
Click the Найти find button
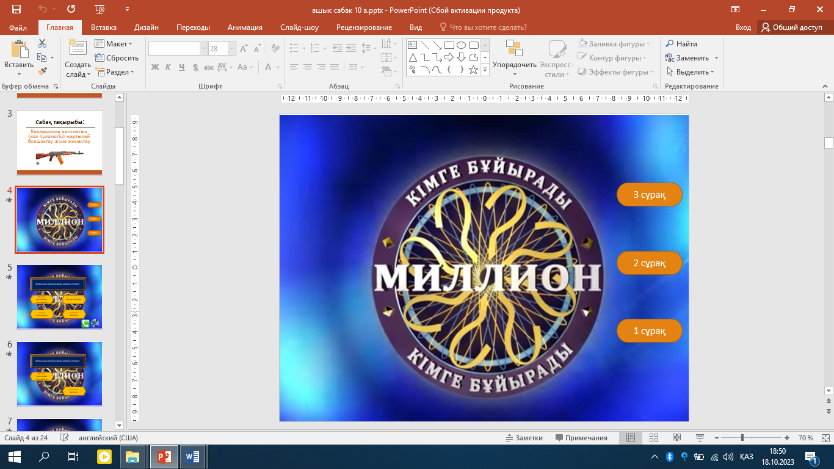[x=681, y=44]
